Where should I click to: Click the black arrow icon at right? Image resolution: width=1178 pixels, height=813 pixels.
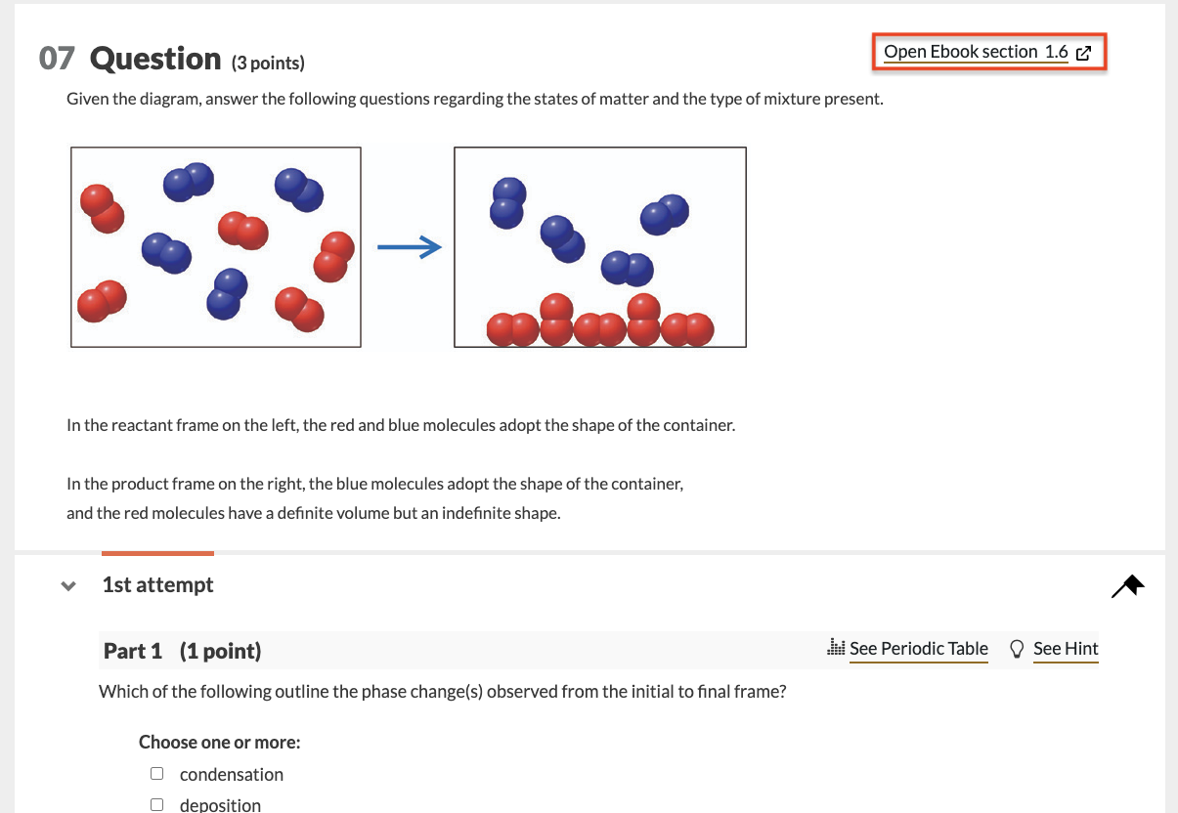point(1127,586)
